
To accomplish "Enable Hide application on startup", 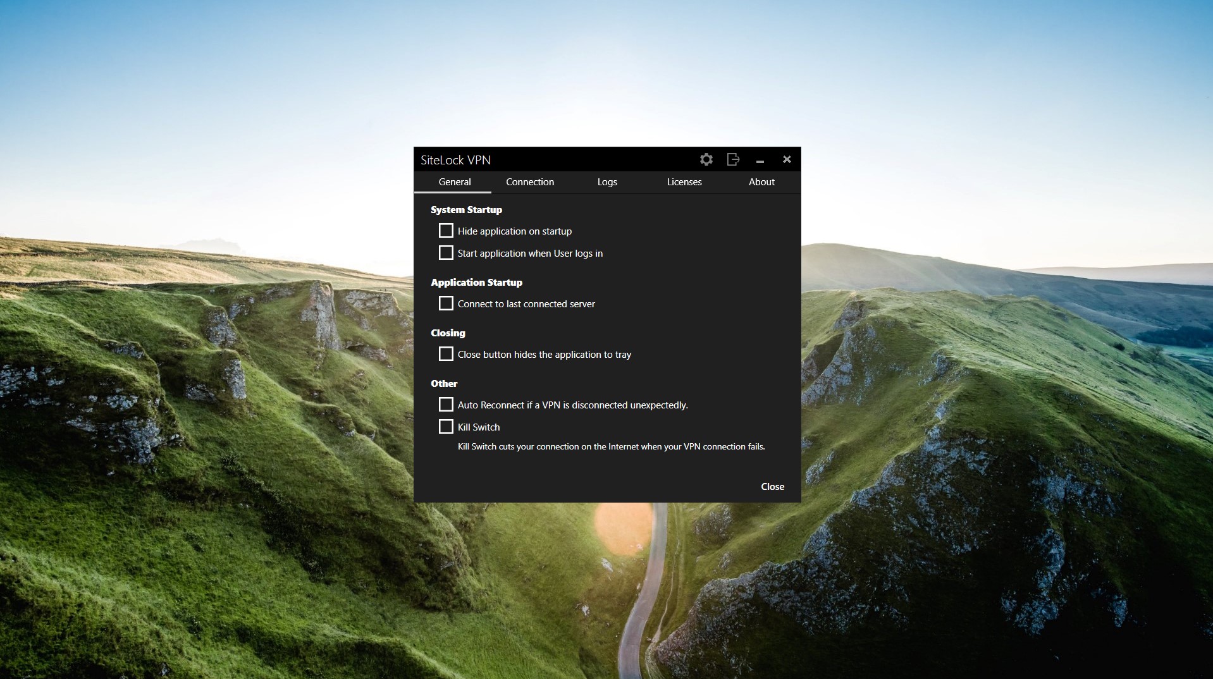I will click(x=446, y=231).
